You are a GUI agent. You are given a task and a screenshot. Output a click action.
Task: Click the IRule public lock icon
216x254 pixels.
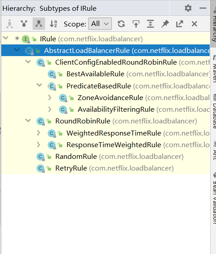pyautogui.click(x=34, y=39)
